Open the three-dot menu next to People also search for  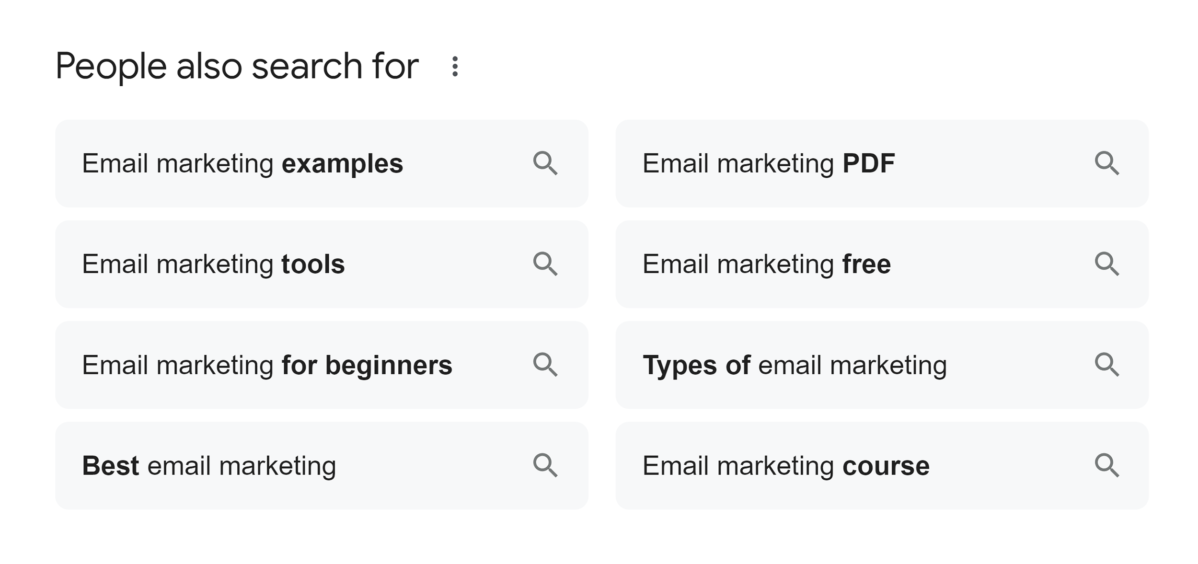pos(454,66)
